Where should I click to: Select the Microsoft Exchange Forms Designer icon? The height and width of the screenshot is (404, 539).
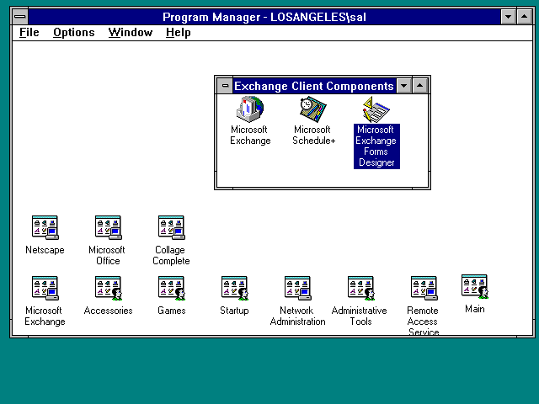point(376,109)
